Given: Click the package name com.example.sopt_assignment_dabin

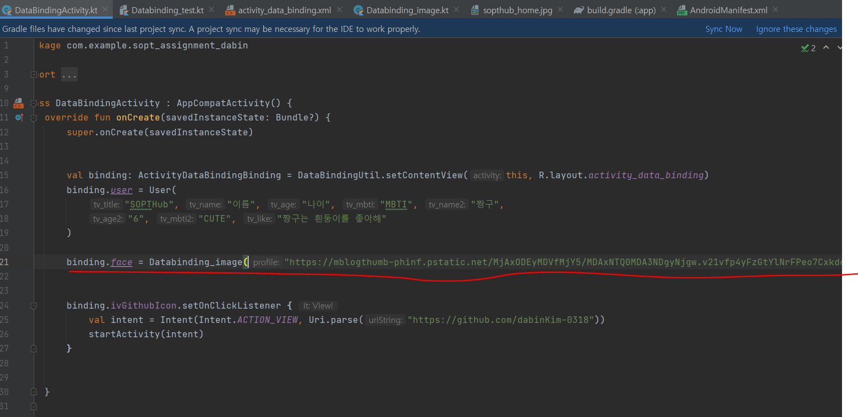Looking at the screenshot, I should [x=157, y=45].
